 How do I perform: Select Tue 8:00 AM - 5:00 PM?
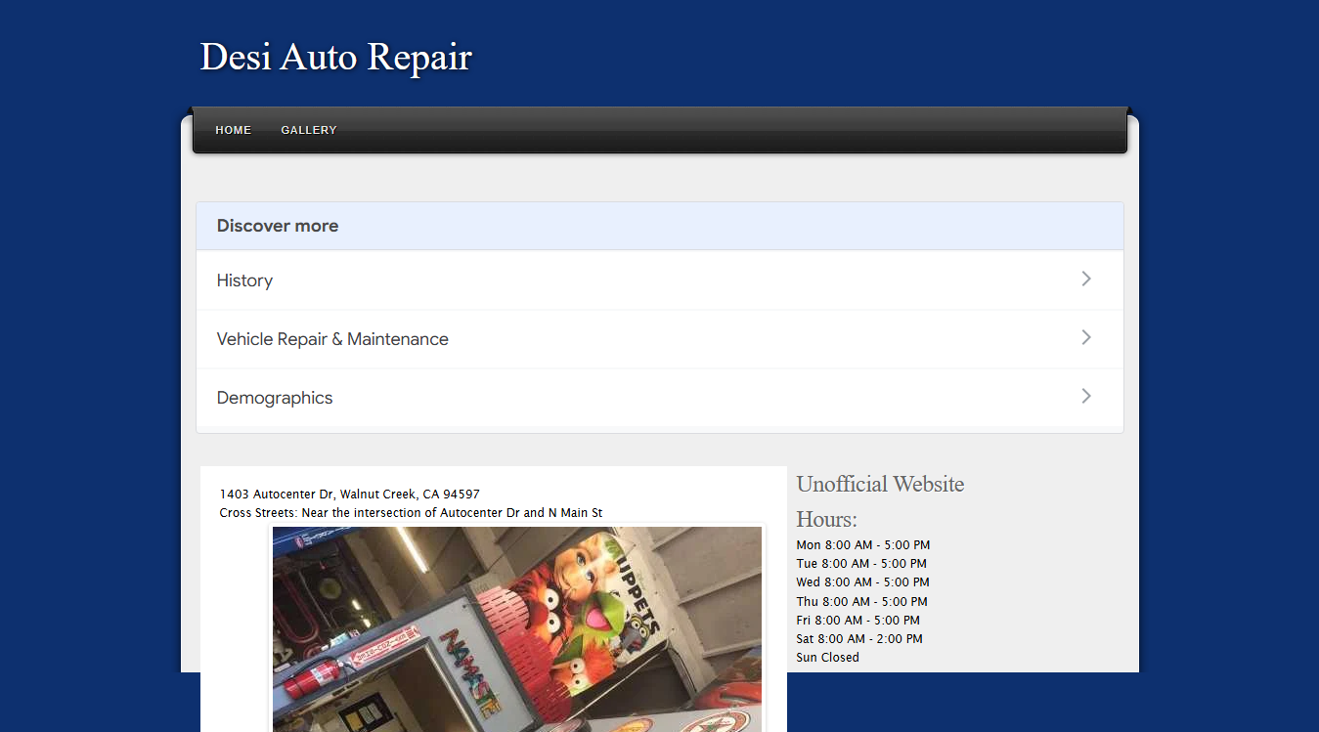[x=861, y=564]
